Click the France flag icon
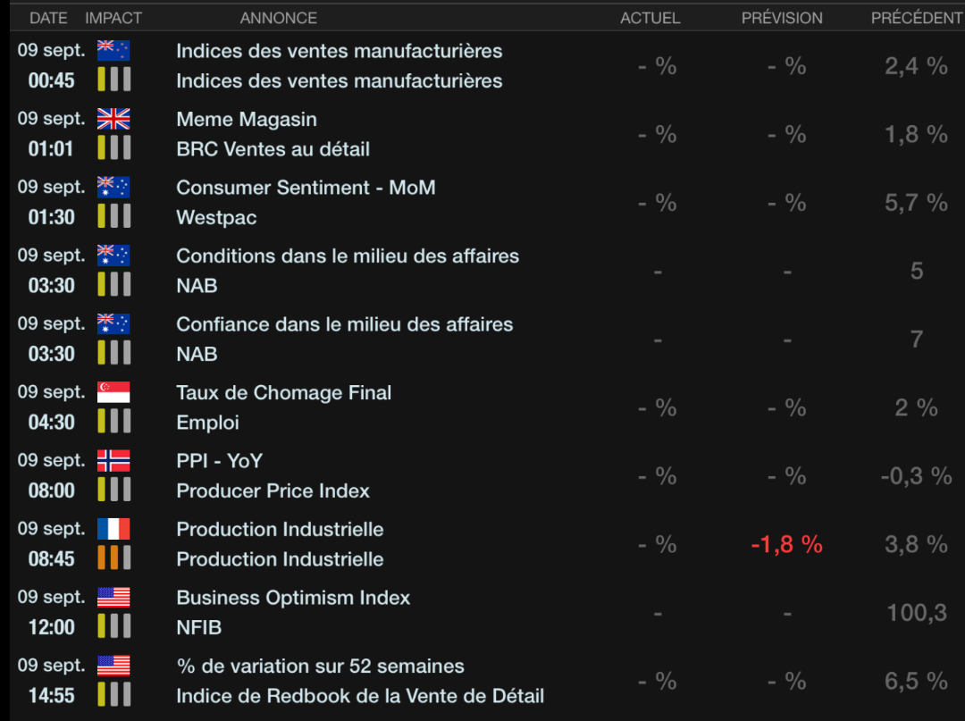The image size is (965, 721). tap(113, 529)
